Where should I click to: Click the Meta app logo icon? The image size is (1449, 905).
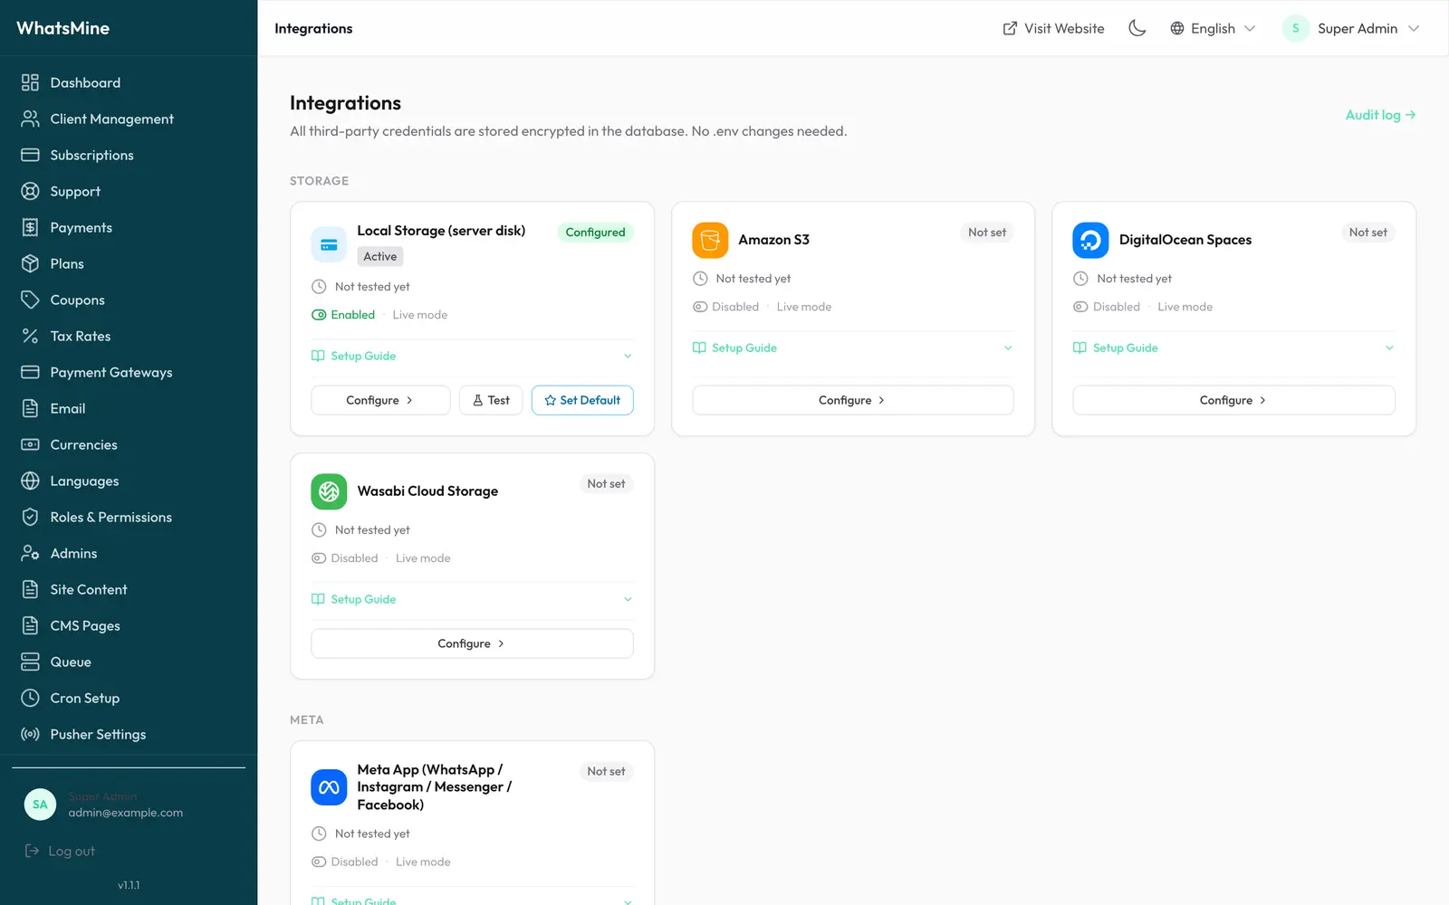point(329,787)
